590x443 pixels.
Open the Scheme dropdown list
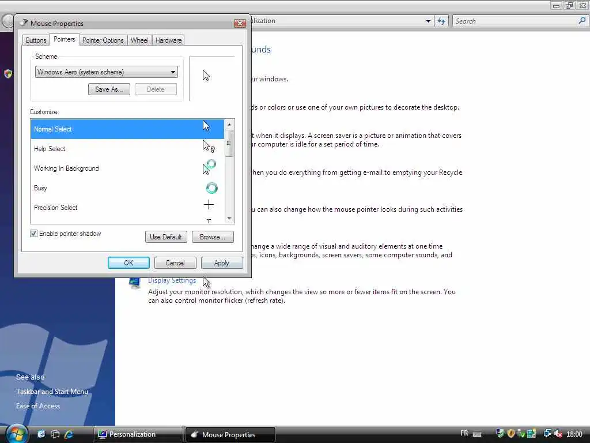tap(107, 72)
